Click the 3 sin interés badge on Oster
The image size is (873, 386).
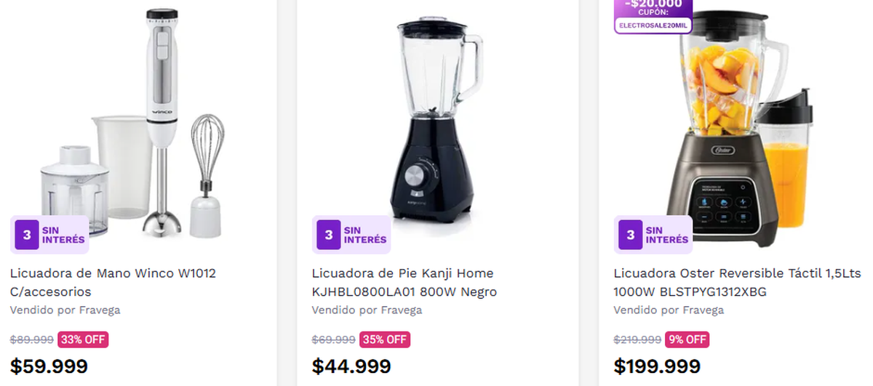pyautogui.click(x=654, y=235)
